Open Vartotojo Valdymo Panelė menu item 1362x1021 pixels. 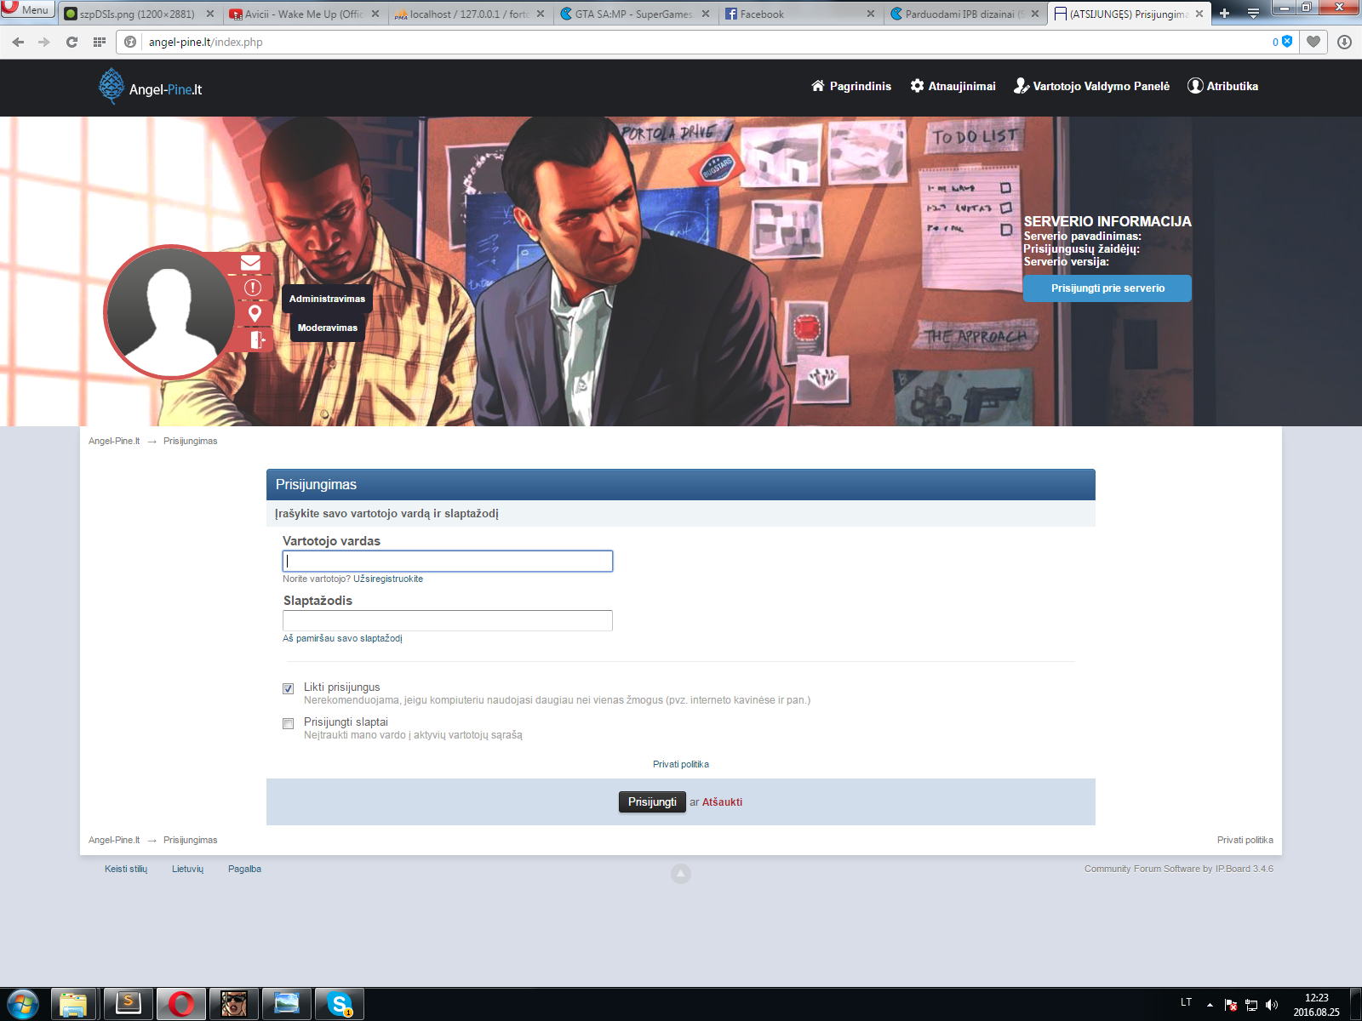1092,86
